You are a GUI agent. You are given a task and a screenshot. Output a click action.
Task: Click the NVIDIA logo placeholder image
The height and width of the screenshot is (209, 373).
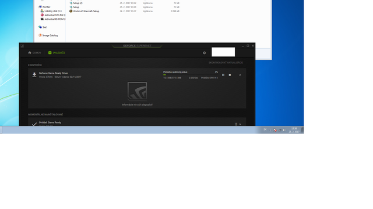pos(137,91)
